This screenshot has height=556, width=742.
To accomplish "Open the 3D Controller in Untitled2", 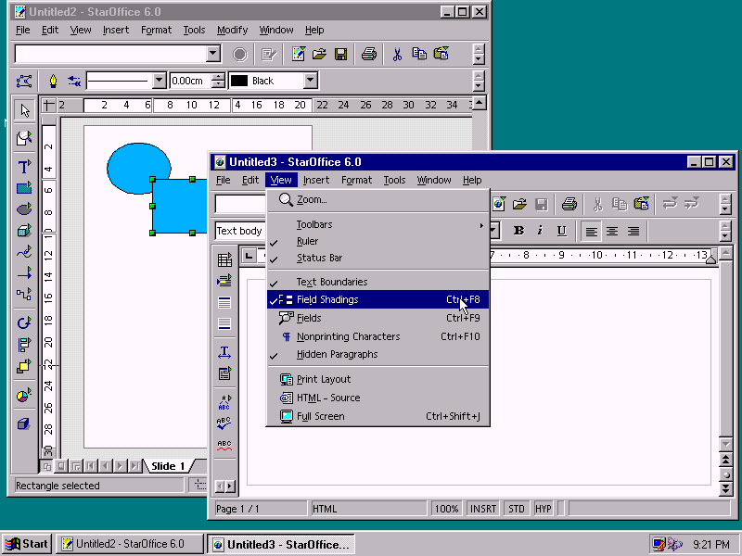I will coord(24,423).
